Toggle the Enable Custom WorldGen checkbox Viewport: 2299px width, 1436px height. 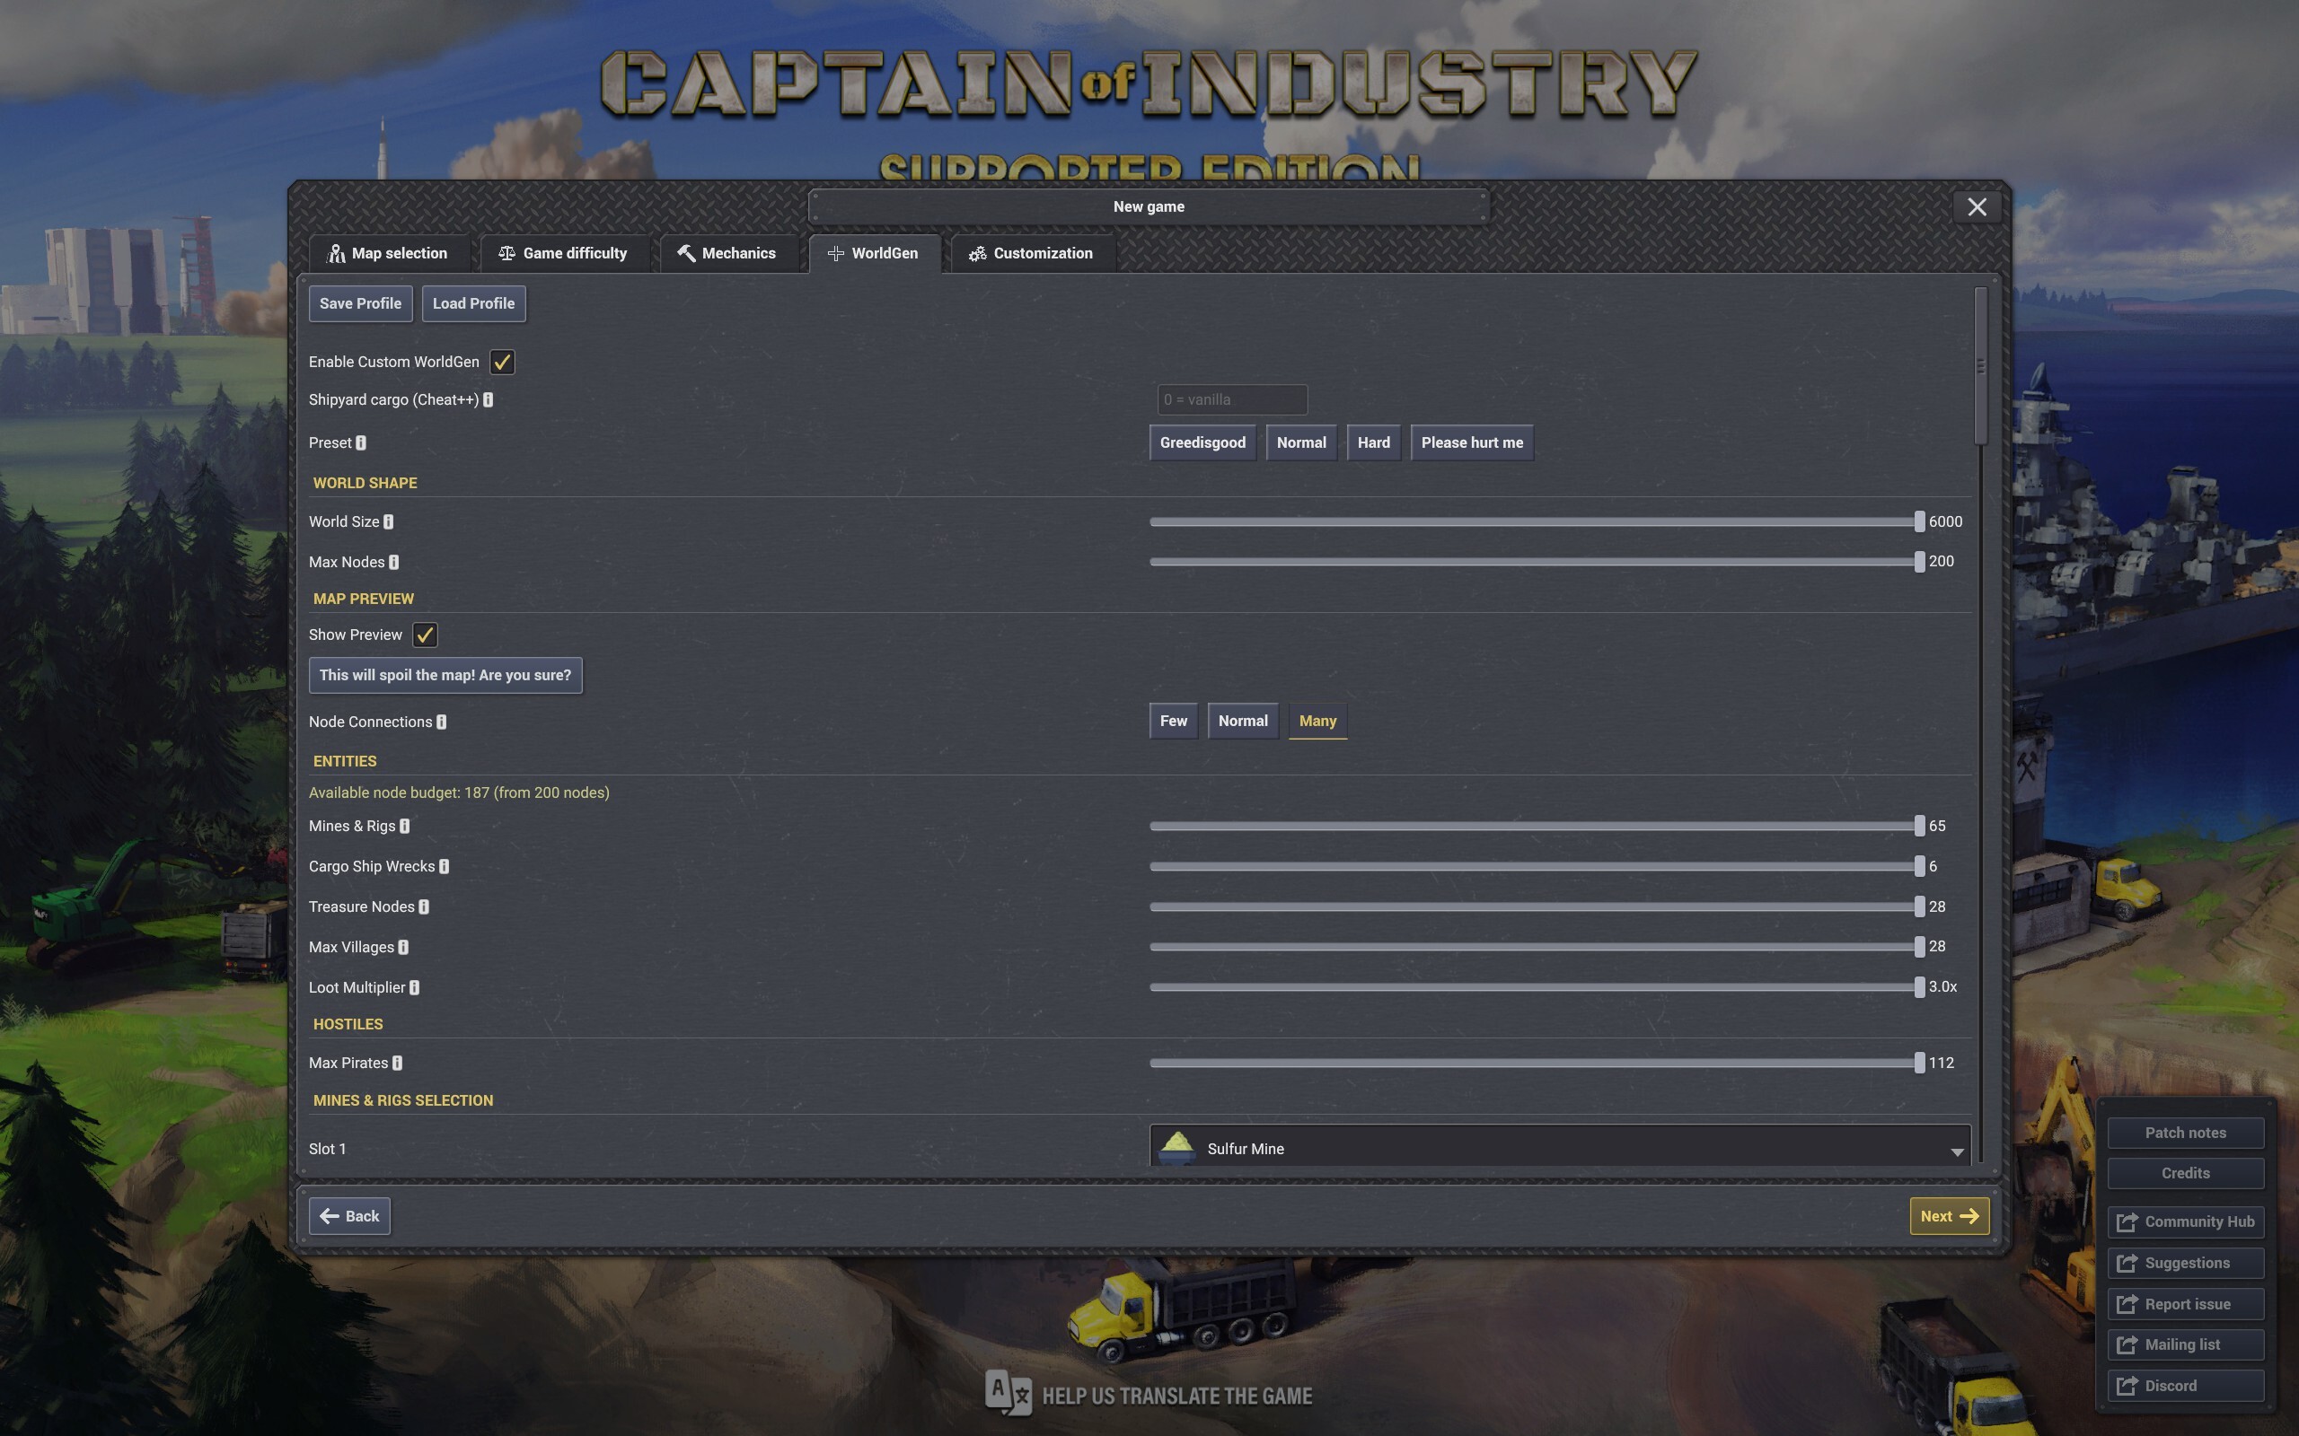[502, 362]
